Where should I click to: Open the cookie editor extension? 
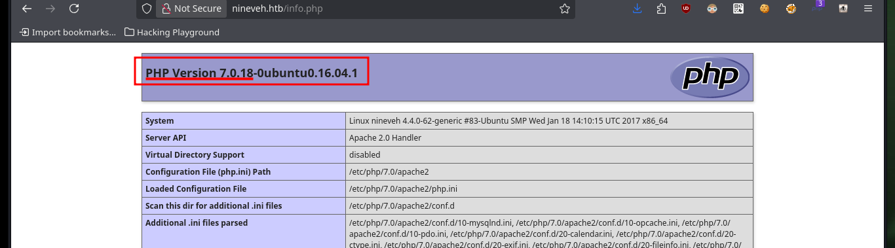(764, 9)
